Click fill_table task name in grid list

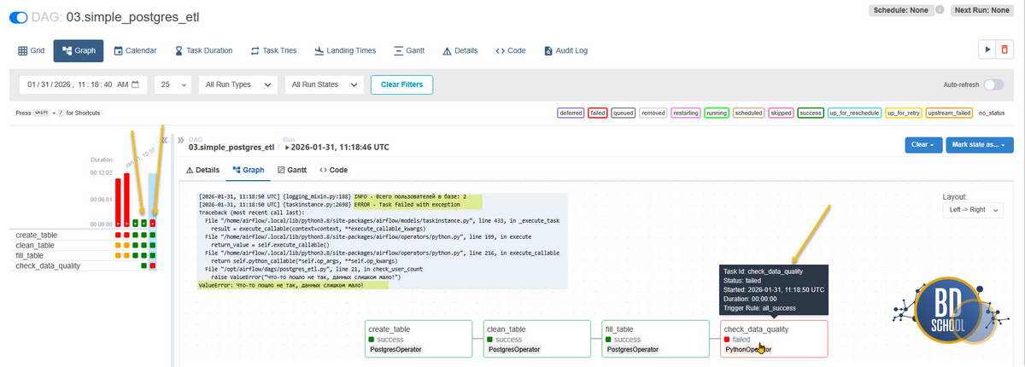point(30,255)
